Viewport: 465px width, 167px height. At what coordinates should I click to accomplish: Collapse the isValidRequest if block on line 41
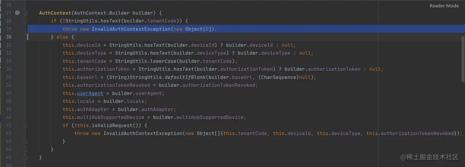(25, 125)
